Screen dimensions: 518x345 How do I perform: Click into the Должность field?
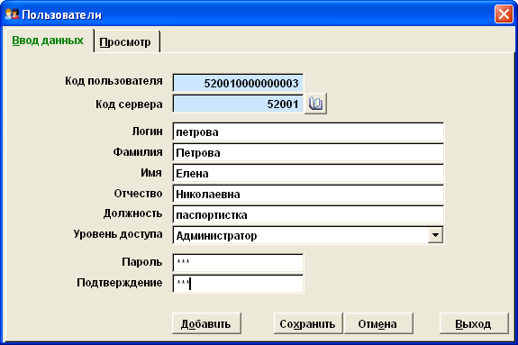tap(308, 214)
